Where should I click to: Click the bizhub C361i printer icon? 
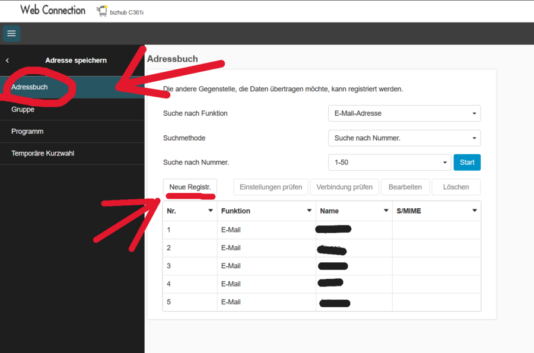102,11
